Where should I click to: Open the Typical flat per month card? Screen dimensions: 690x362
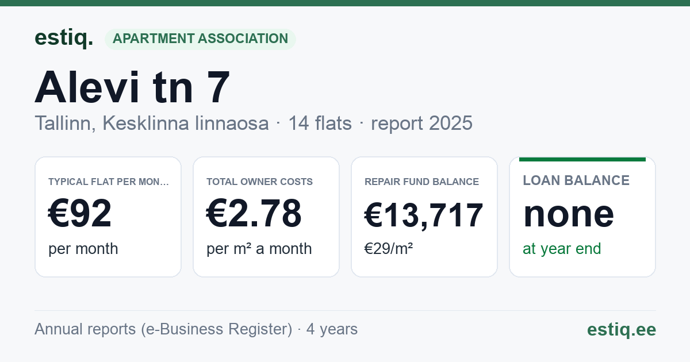108,217
